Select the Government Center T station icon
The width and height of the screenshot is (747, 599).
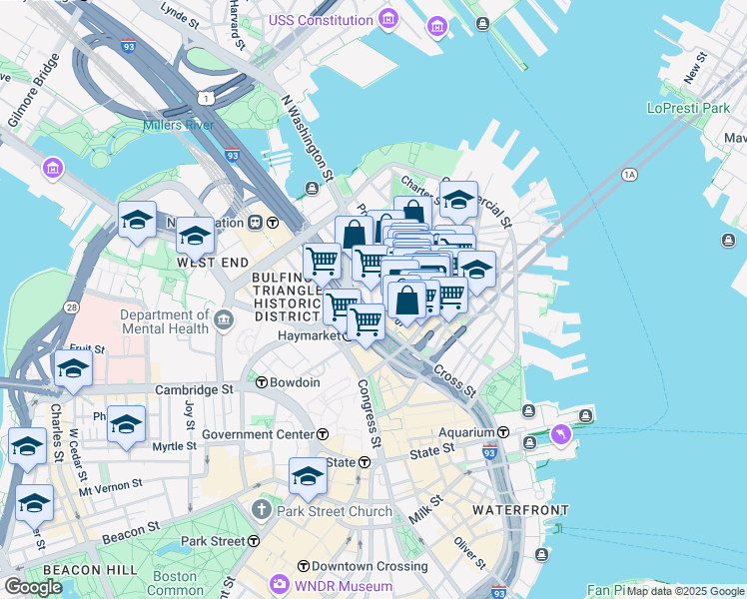pos(323,434)
